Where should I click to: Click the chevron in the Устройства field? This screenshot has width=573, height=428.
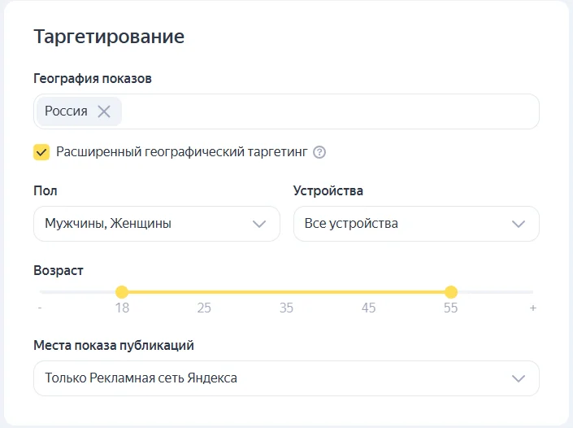(519, 224)
